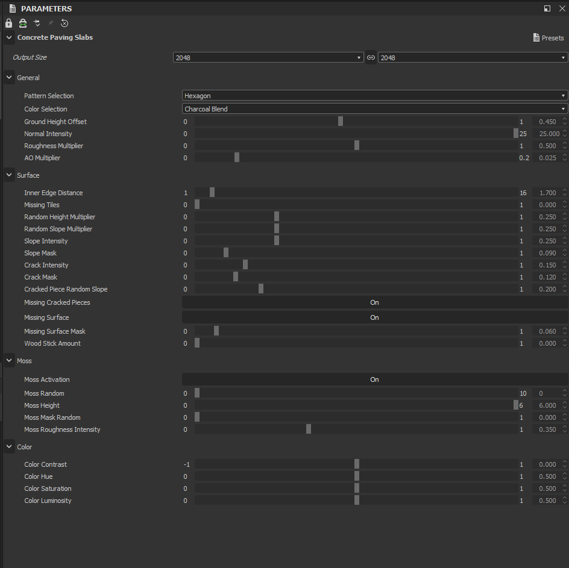Screen dimensions: 569x568
Task: Toggle the Missing Surface On button
Action: tap(375, 317)
